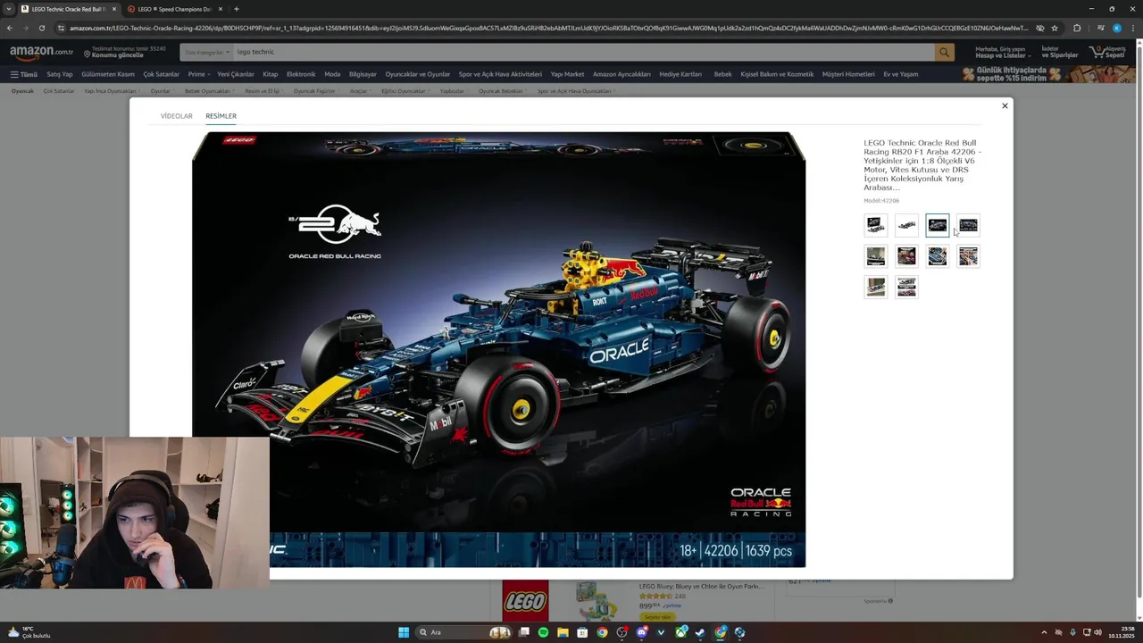Open Hediye Kartları
The height and width of the screenshot is (643, 1143).
click(680, 74)
